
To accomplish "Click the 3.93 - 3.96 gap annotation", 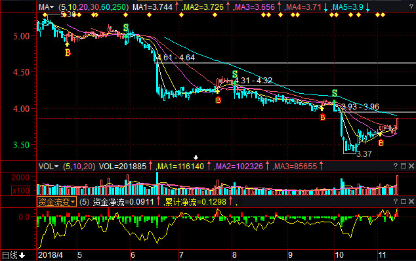I will point(360,107).
